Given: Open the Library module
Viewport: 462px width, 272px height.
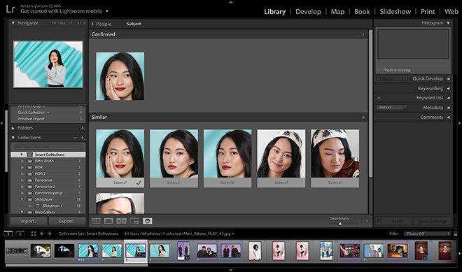Looking at the screenshot, I should pos(274,11).
